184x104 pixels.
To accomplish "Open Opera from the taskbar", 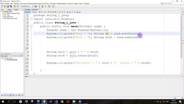I will [x=68, y=101].
